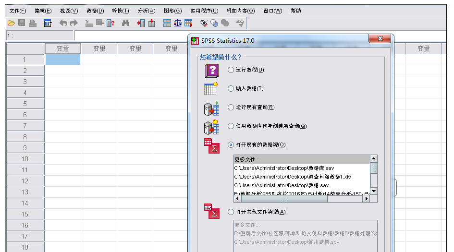This screenshot has height=252, width=454.
Task: Click the Insert cases icon
Action: tap(141, 23)
